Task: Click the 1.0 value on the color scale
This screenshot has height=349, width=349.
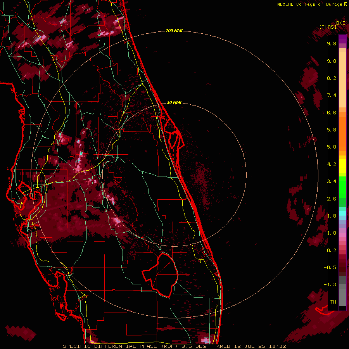Action: click(x=332, y=233)
